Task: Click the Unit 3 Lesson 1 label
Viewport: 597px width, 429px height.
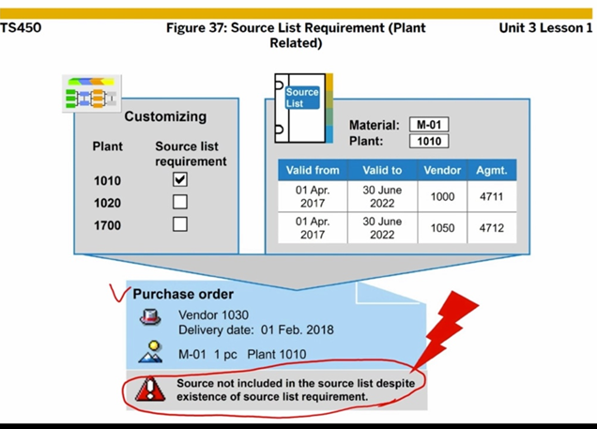Action: [x=545, y=28]
